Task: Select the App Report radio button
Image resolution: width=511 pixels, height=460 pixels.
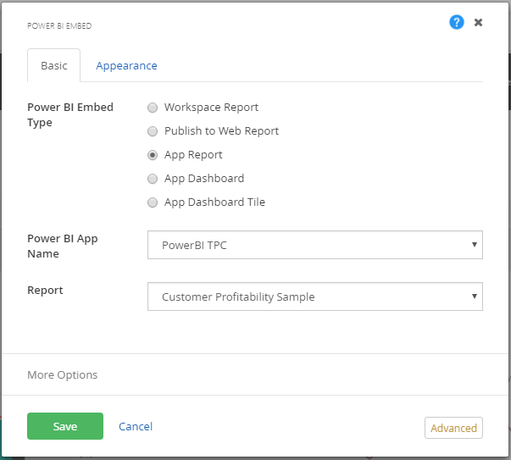Action: [x=153, y=155]
